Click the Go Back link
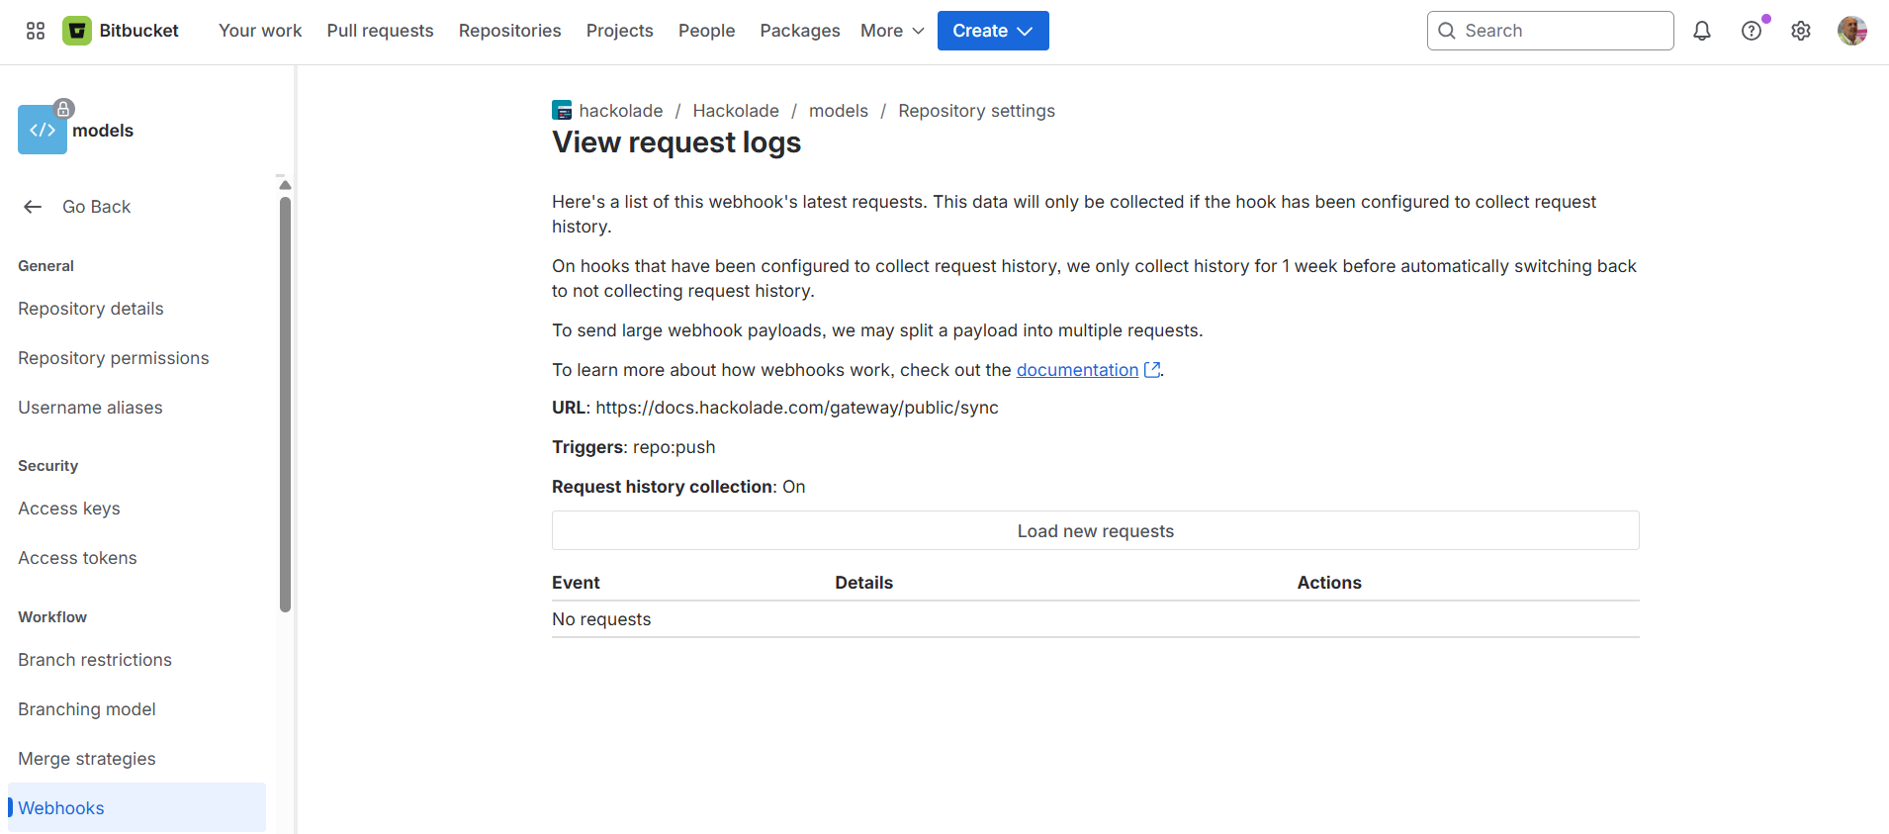The width and height of the screenshot is (1889, 834). coord(96,207)
